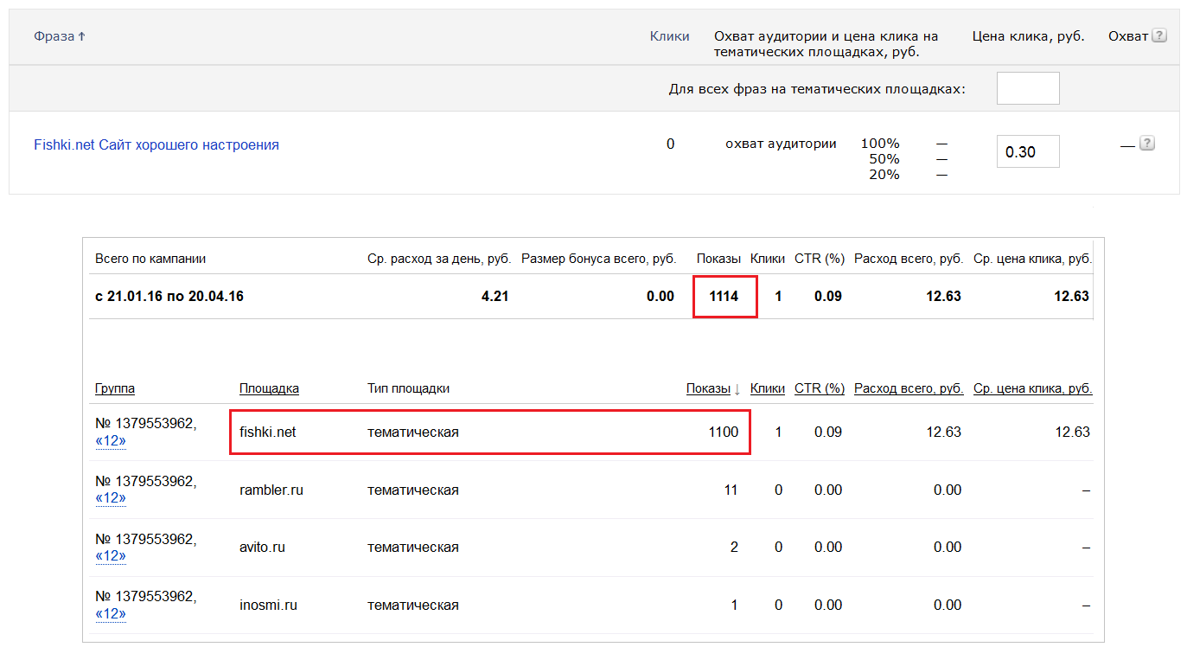Select the fishki.net site name cell
1187x660 pixels.
coord(268,432)
